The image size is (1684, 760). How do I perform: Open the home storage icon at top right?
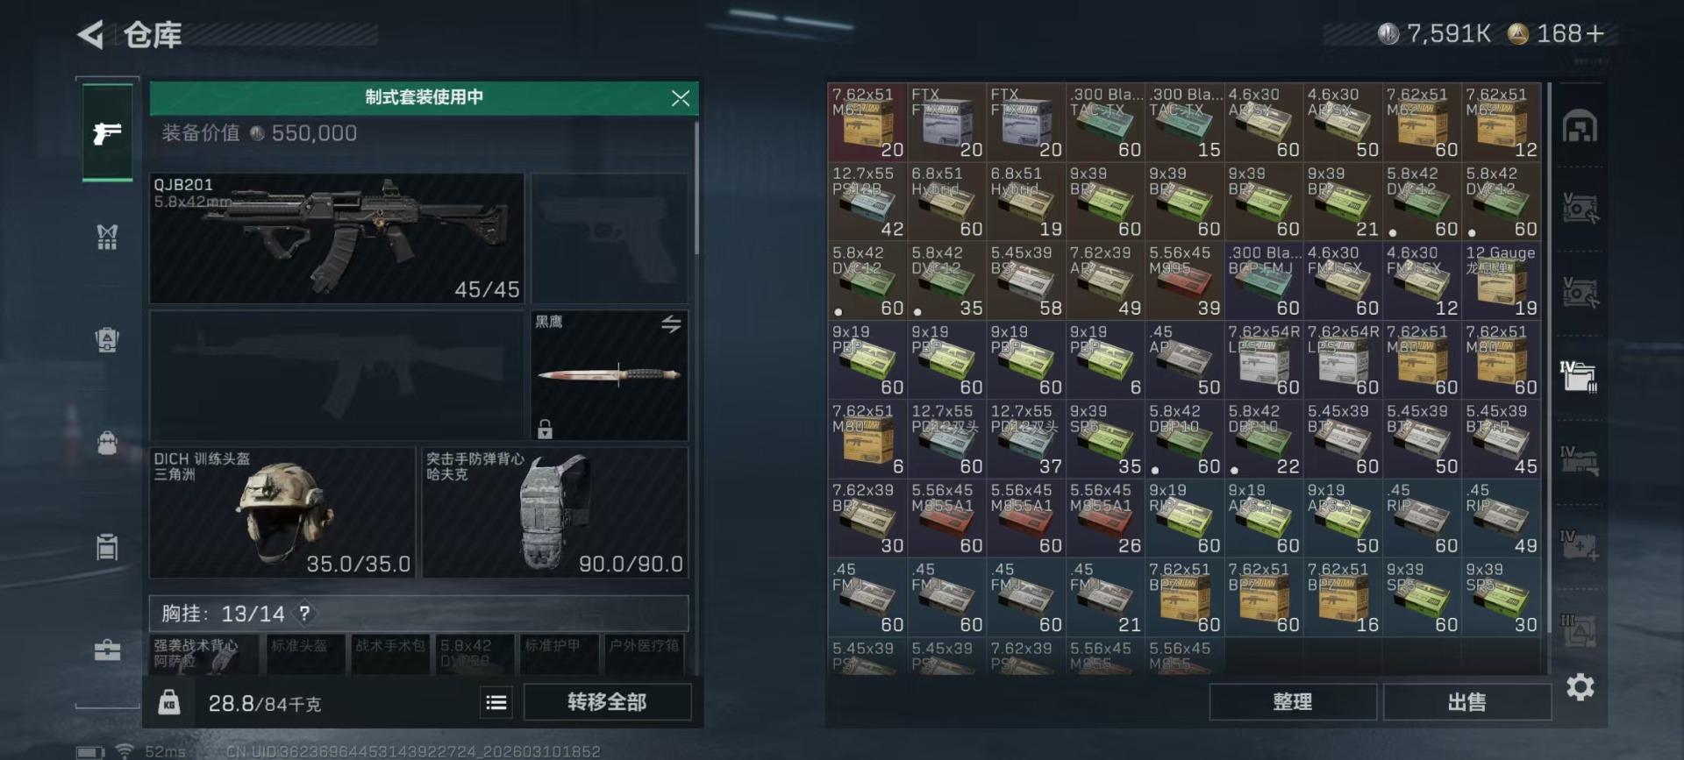[x=1580, y=128]
